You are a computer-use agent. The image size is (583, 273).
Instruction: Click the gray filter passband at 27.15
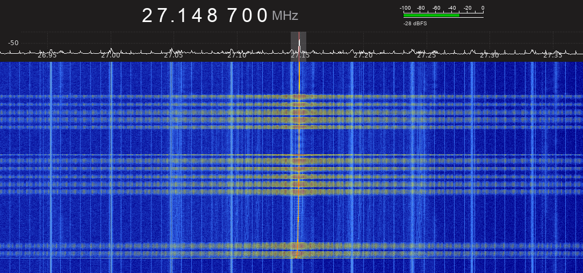coord(299,47)
